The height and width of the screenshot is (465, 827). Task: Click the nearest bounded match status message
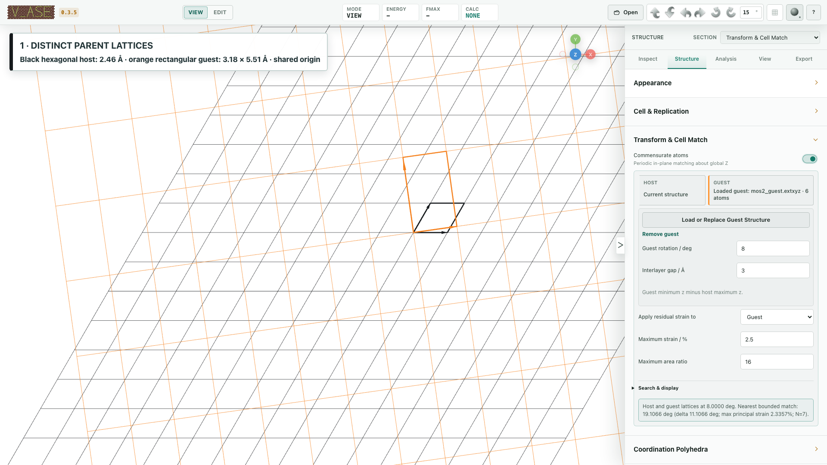[726, 410]
